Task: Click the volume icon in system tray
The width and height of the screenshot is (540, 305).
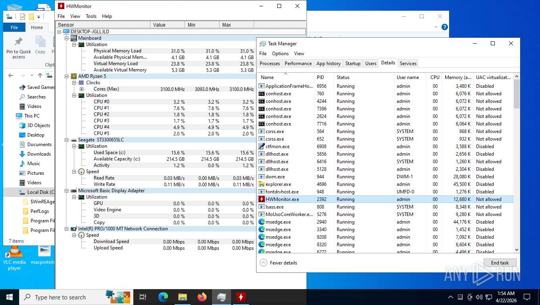Action: click(479, 297)
